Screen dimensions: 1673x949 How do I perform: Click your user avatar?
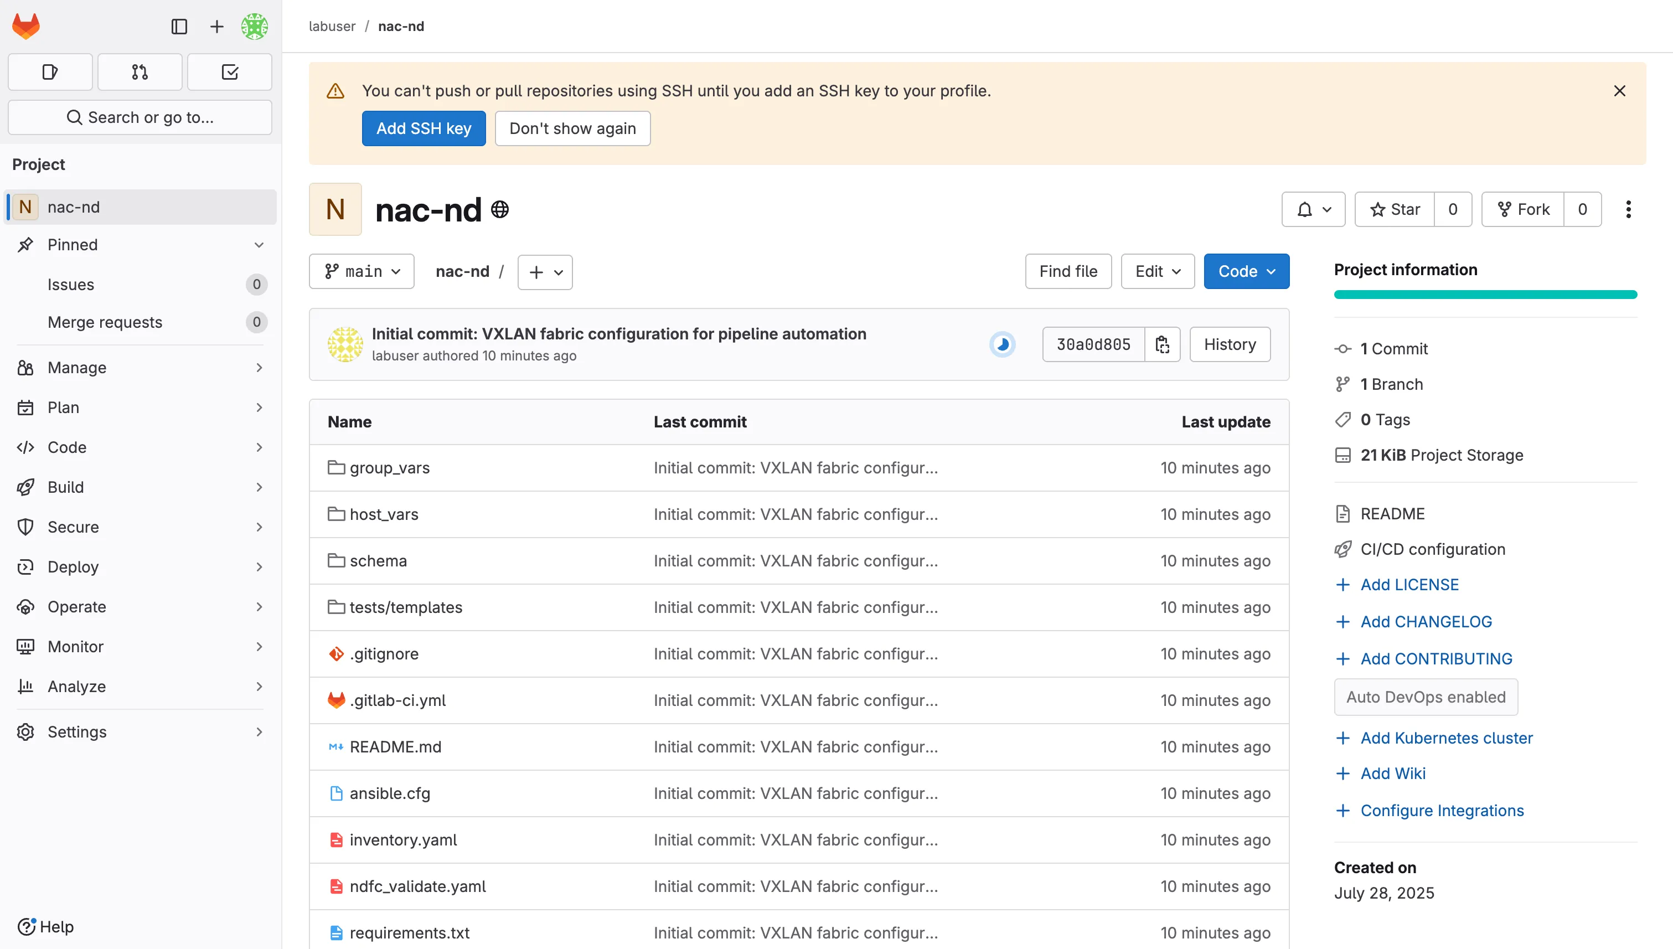point(254,27)
